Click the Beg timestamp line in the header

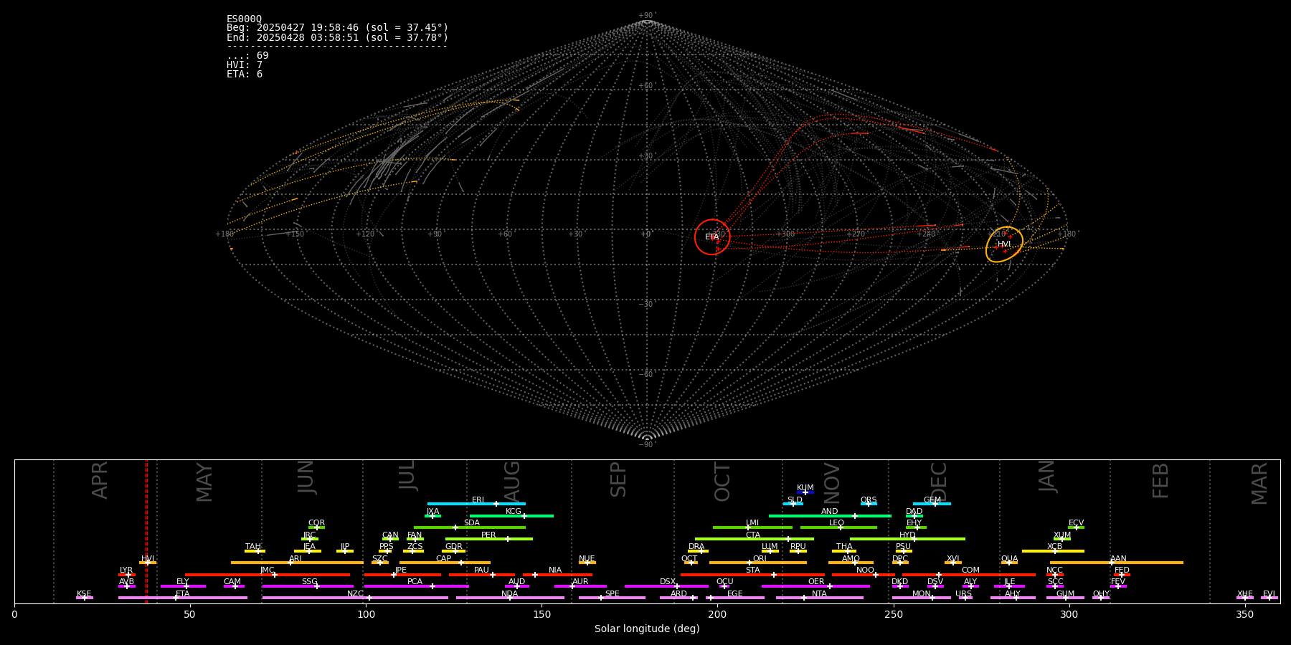[337, 28]
